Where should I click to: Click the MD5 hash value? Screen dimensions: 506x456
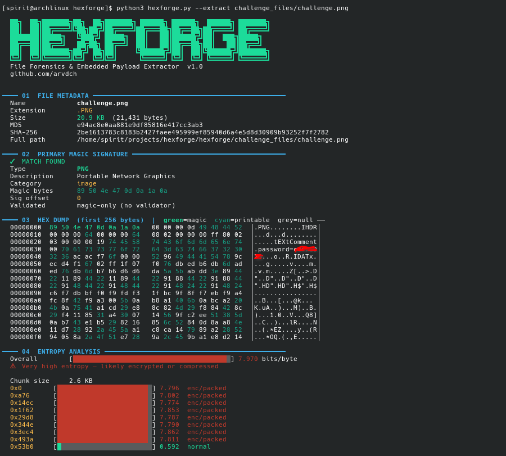[139, 125]
